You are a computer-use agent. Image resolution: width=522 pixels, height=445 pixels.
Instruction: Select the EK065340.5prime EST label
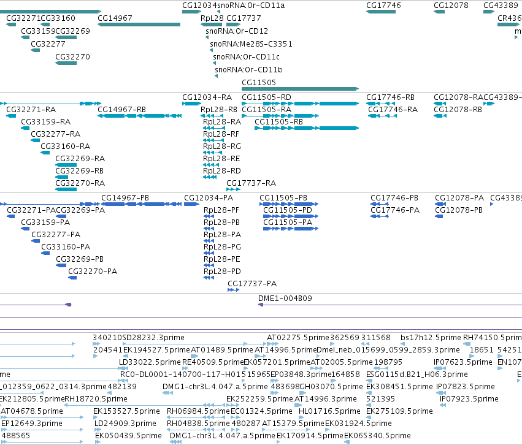pyautogui.click(x=377, y=436)
